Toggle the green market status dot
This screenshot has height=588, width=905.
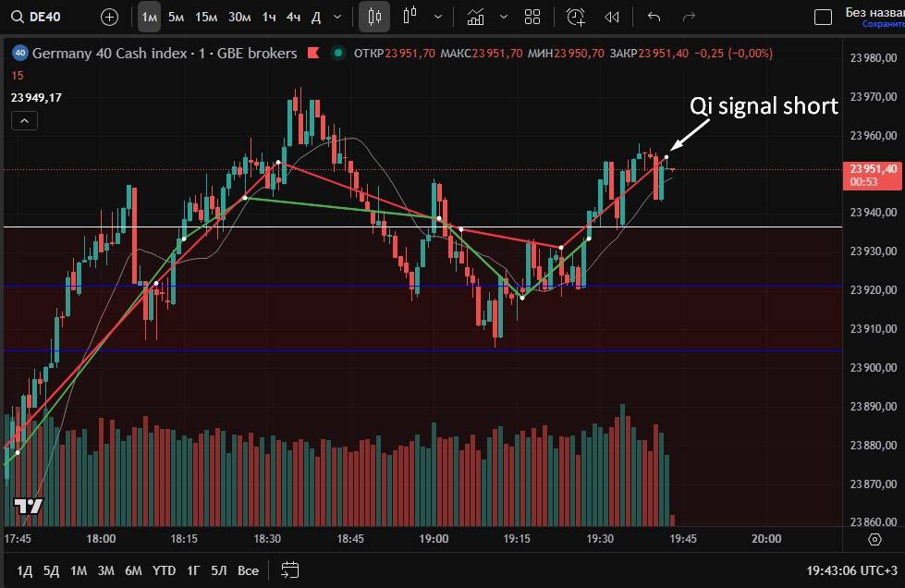tap(336, 53)
